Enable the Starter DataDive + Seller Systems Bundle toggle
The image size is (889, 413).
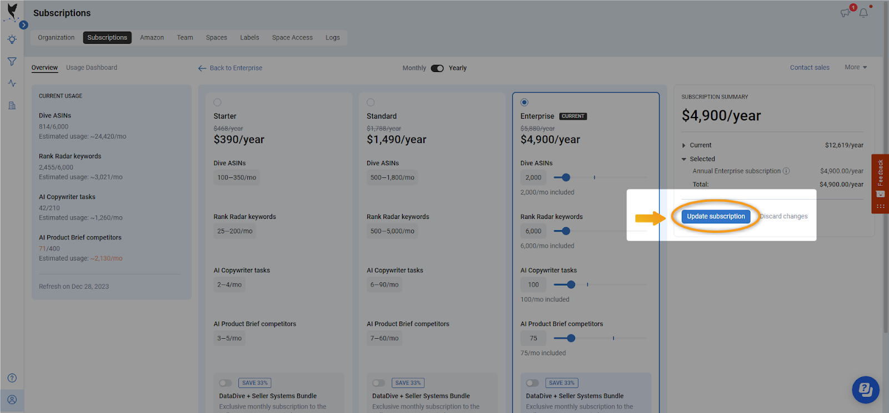click(x=225, y=383)
